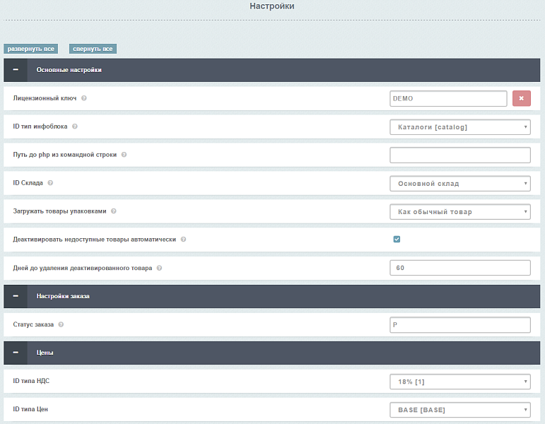Open the Как обычный товар dropdown
The image size is (545, 424).
coord(459,212)
